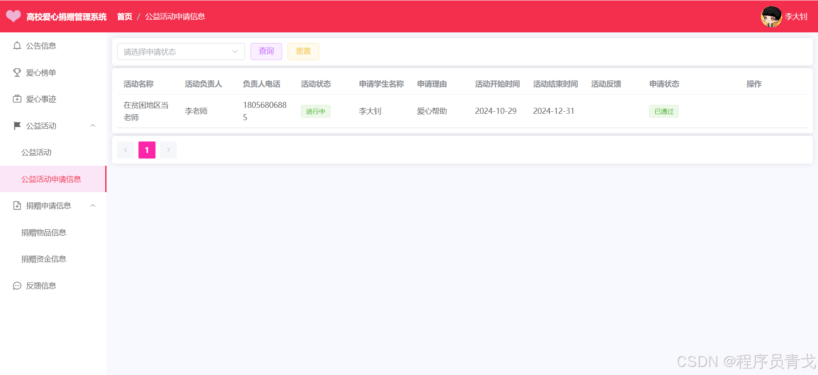
Task: Click the end date 2024-12-31
Action: click(554, 111)
